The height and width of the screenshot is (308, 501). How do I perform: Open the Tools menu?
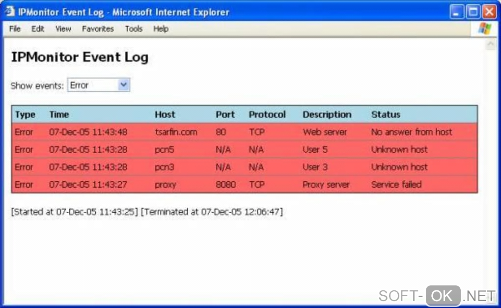133,29
